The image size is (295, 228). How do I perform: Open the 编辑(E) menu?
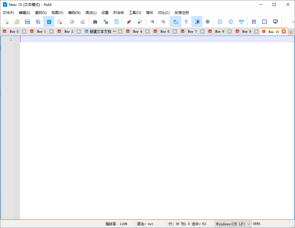pyautogui.click(x=24, y=13)
